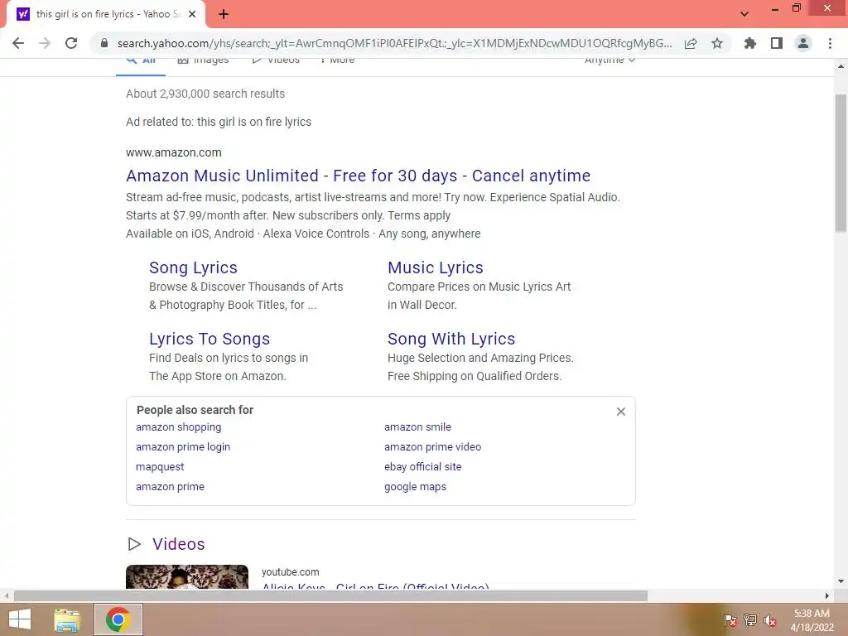Click the network tray icon
Screen dimensions: 848x636
[x=750, y=620]
